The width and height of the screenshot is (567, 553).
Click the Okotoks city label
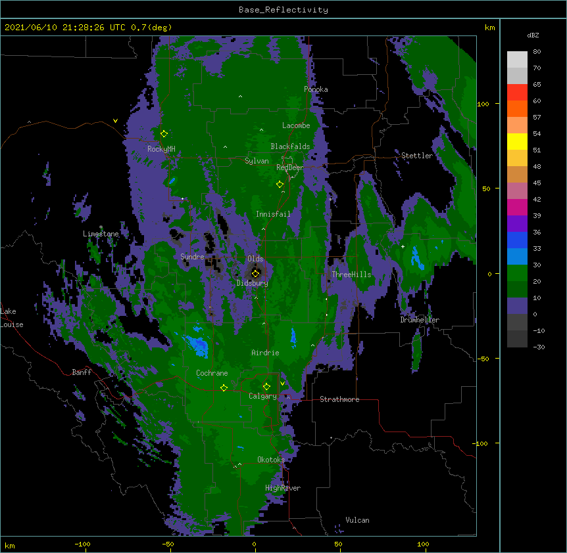click(x=271, y=460)
